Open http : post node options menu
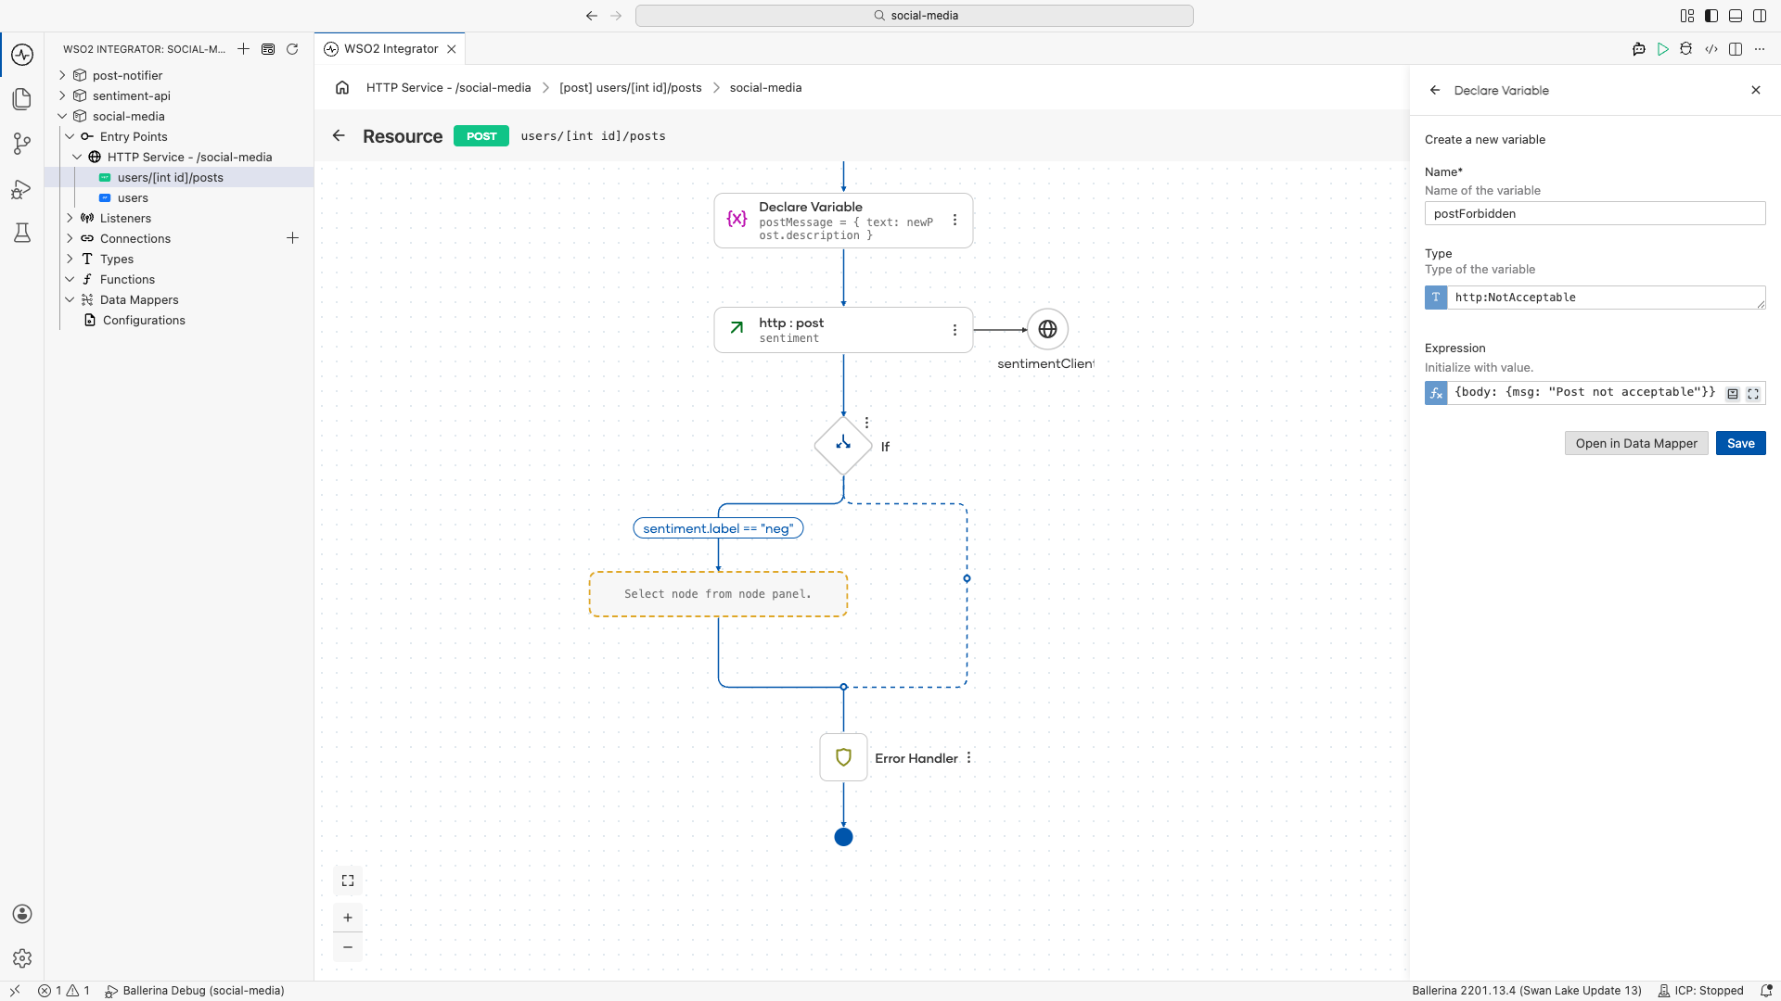Image resolution: width=1781 pixels, height=1001 pixels. (955, 330)
